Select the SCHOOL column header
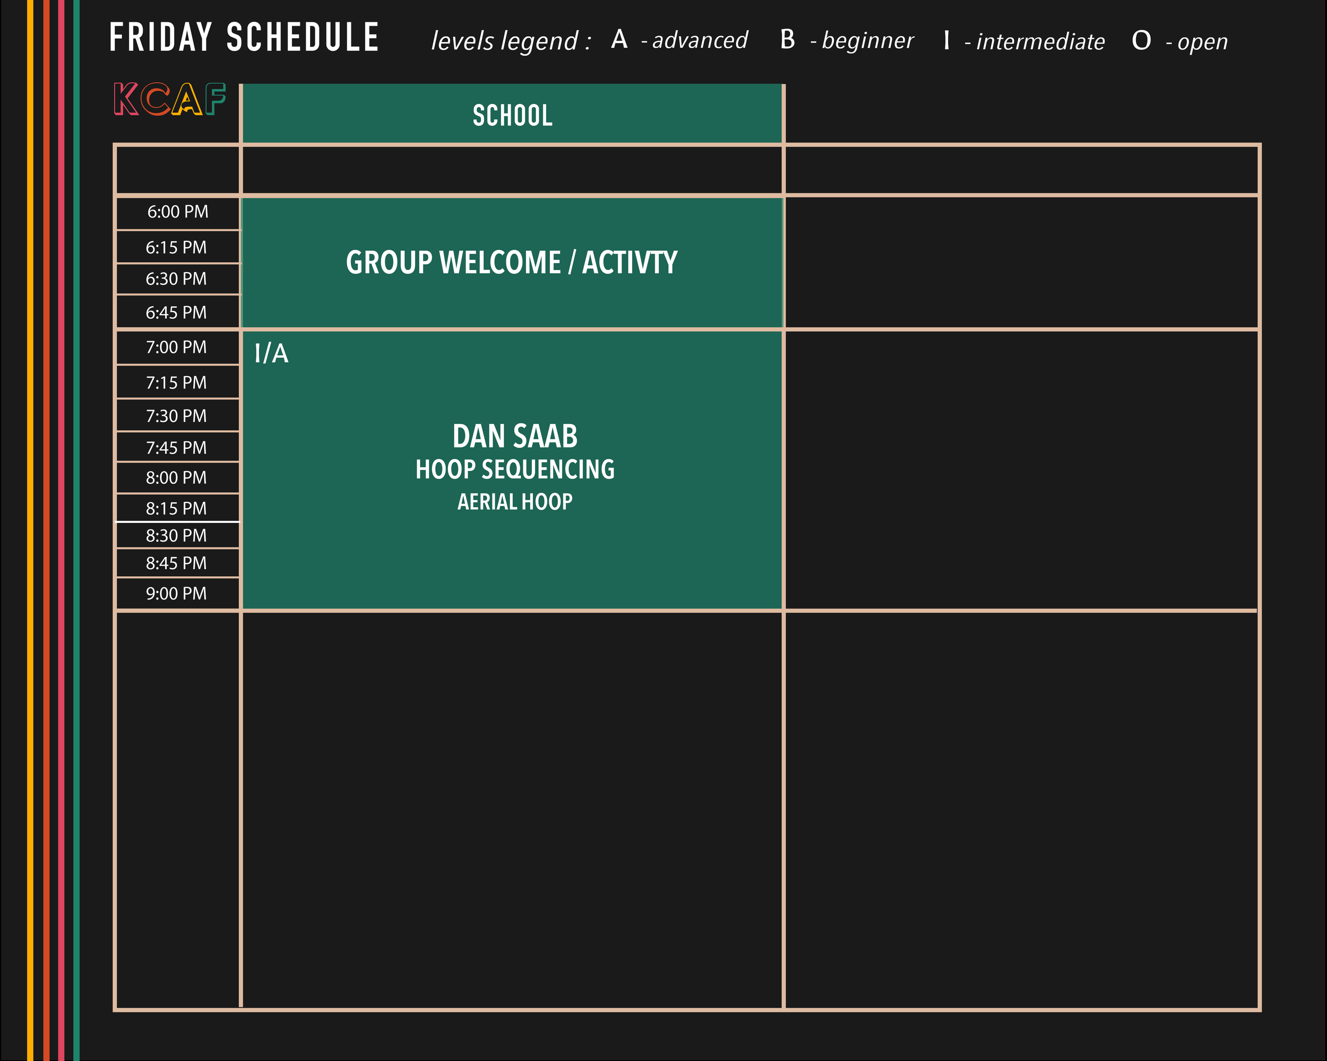 click(512, 115)
